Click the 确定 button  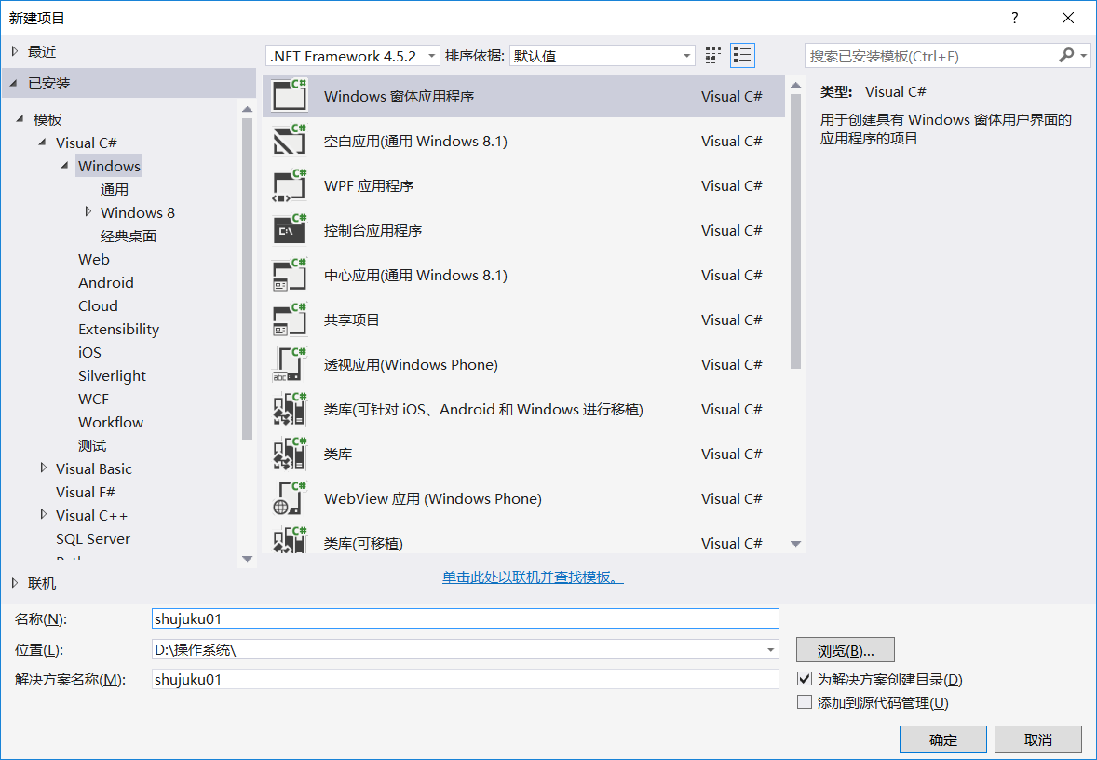pos(943,739)
